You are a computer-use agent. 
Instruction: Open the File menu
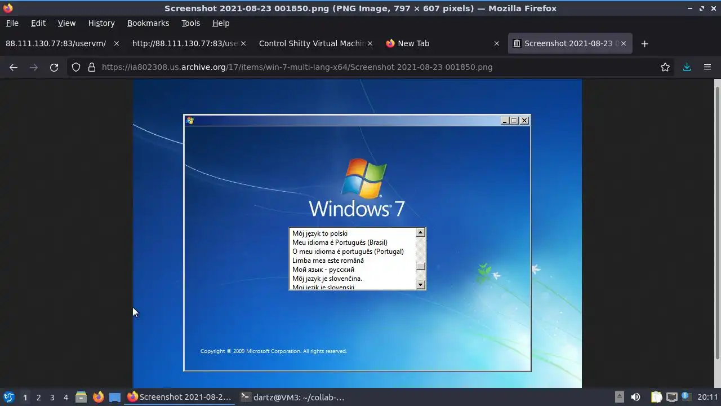tap(12, 23)
